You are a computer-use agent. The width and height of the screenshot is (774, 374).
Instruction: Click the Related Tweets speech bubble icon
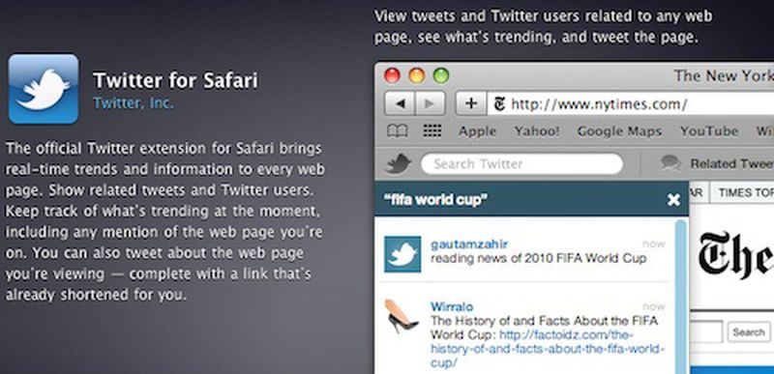(671, 163)
